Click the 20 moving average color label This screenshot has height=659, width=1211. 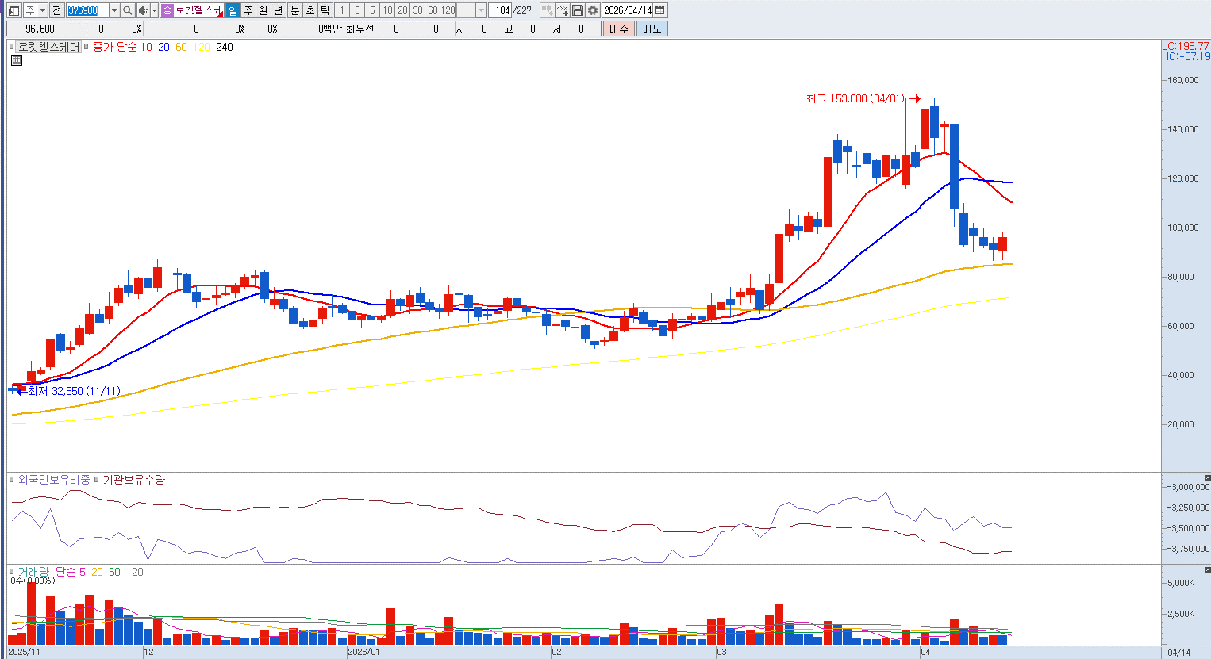(163, 47)
